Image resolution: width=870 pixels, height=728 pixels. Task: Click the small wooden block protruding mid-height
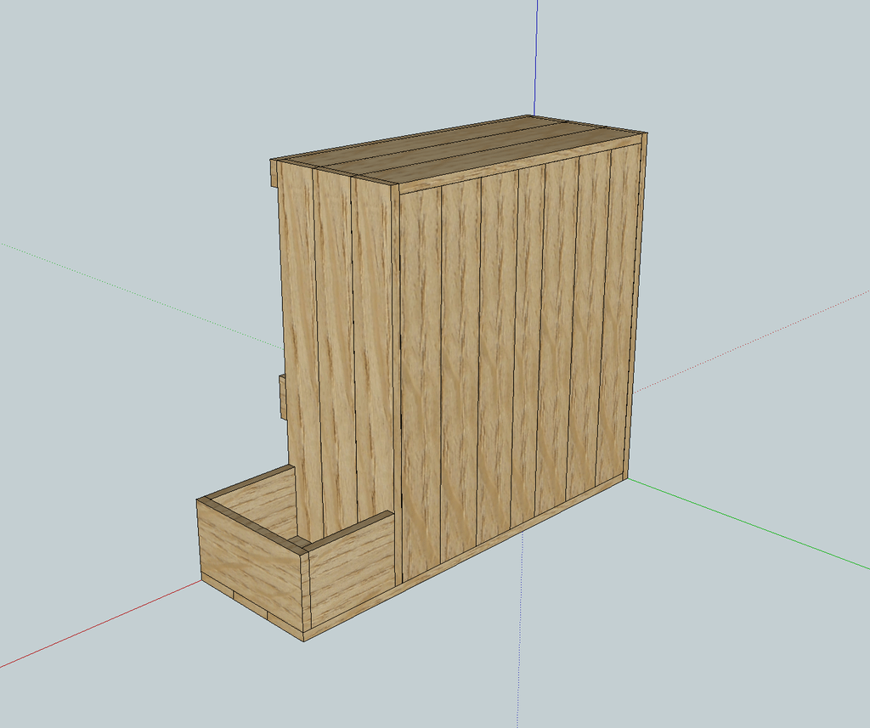(282, 396)
